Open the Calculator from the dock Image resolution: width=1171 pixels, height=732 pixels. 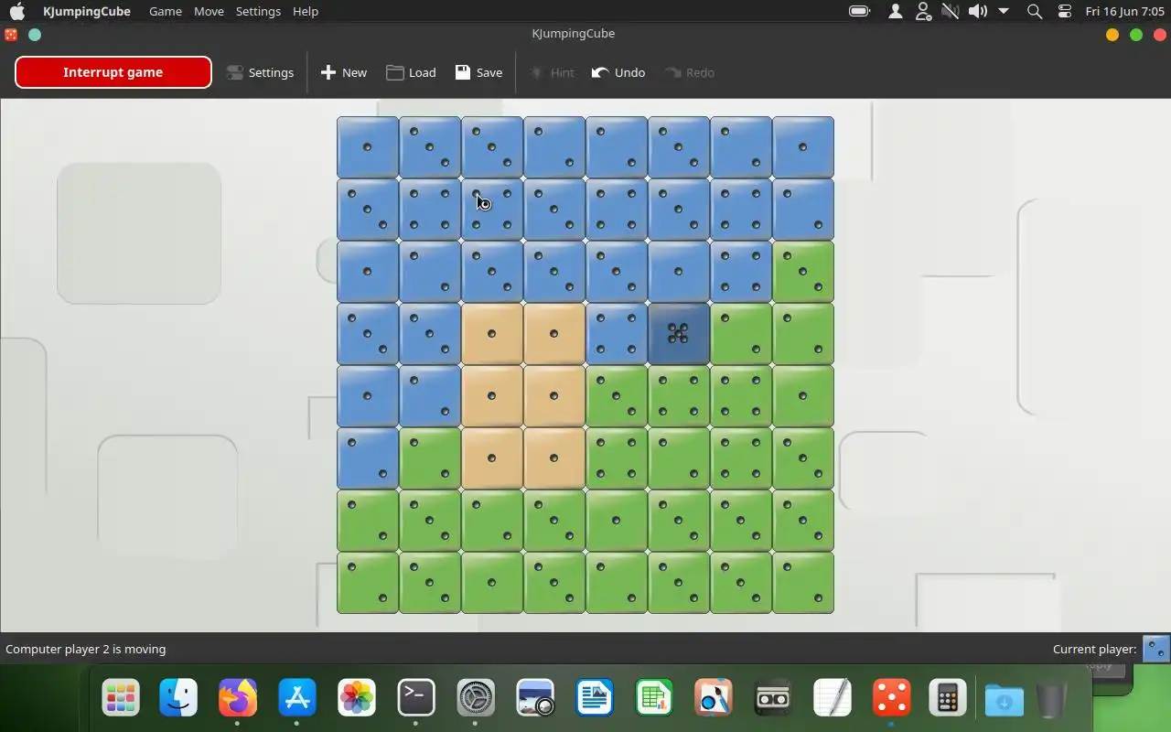(948, 698)
